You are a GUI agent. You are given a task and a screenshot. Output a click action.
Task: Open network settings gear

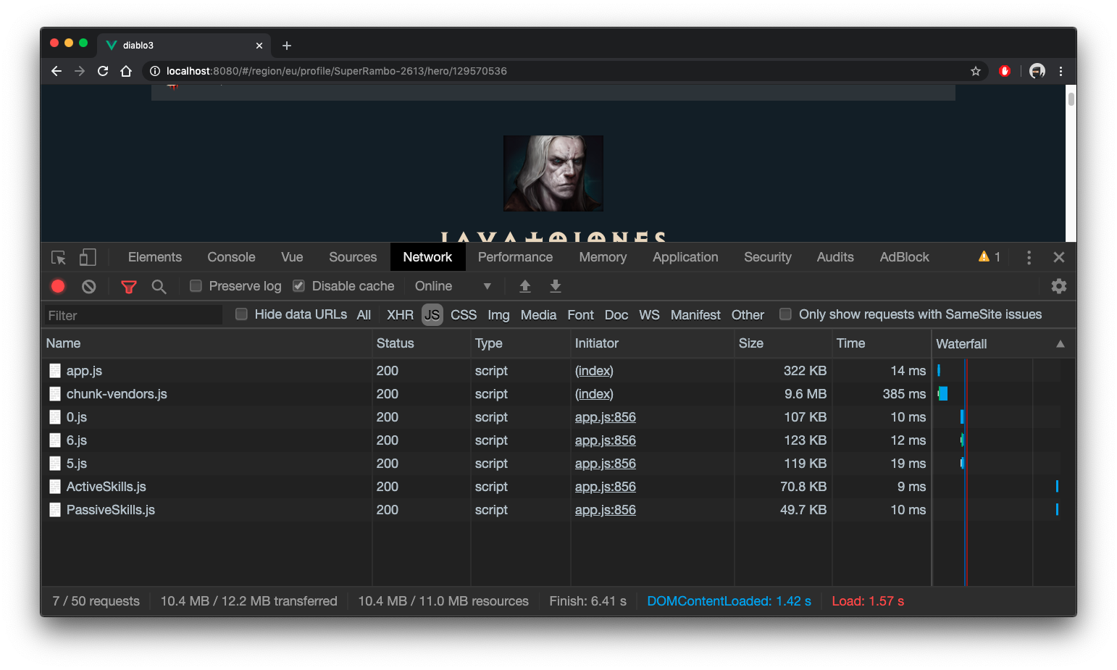pos(1059,286)
